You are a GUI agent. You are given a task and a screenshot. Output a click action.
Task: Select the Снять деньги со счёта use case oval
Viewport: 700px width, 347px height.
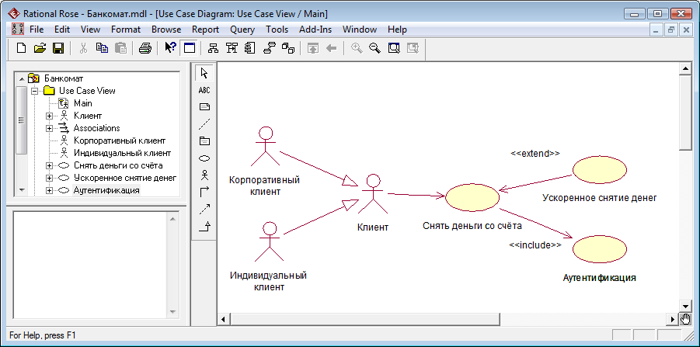pos(472,196)
